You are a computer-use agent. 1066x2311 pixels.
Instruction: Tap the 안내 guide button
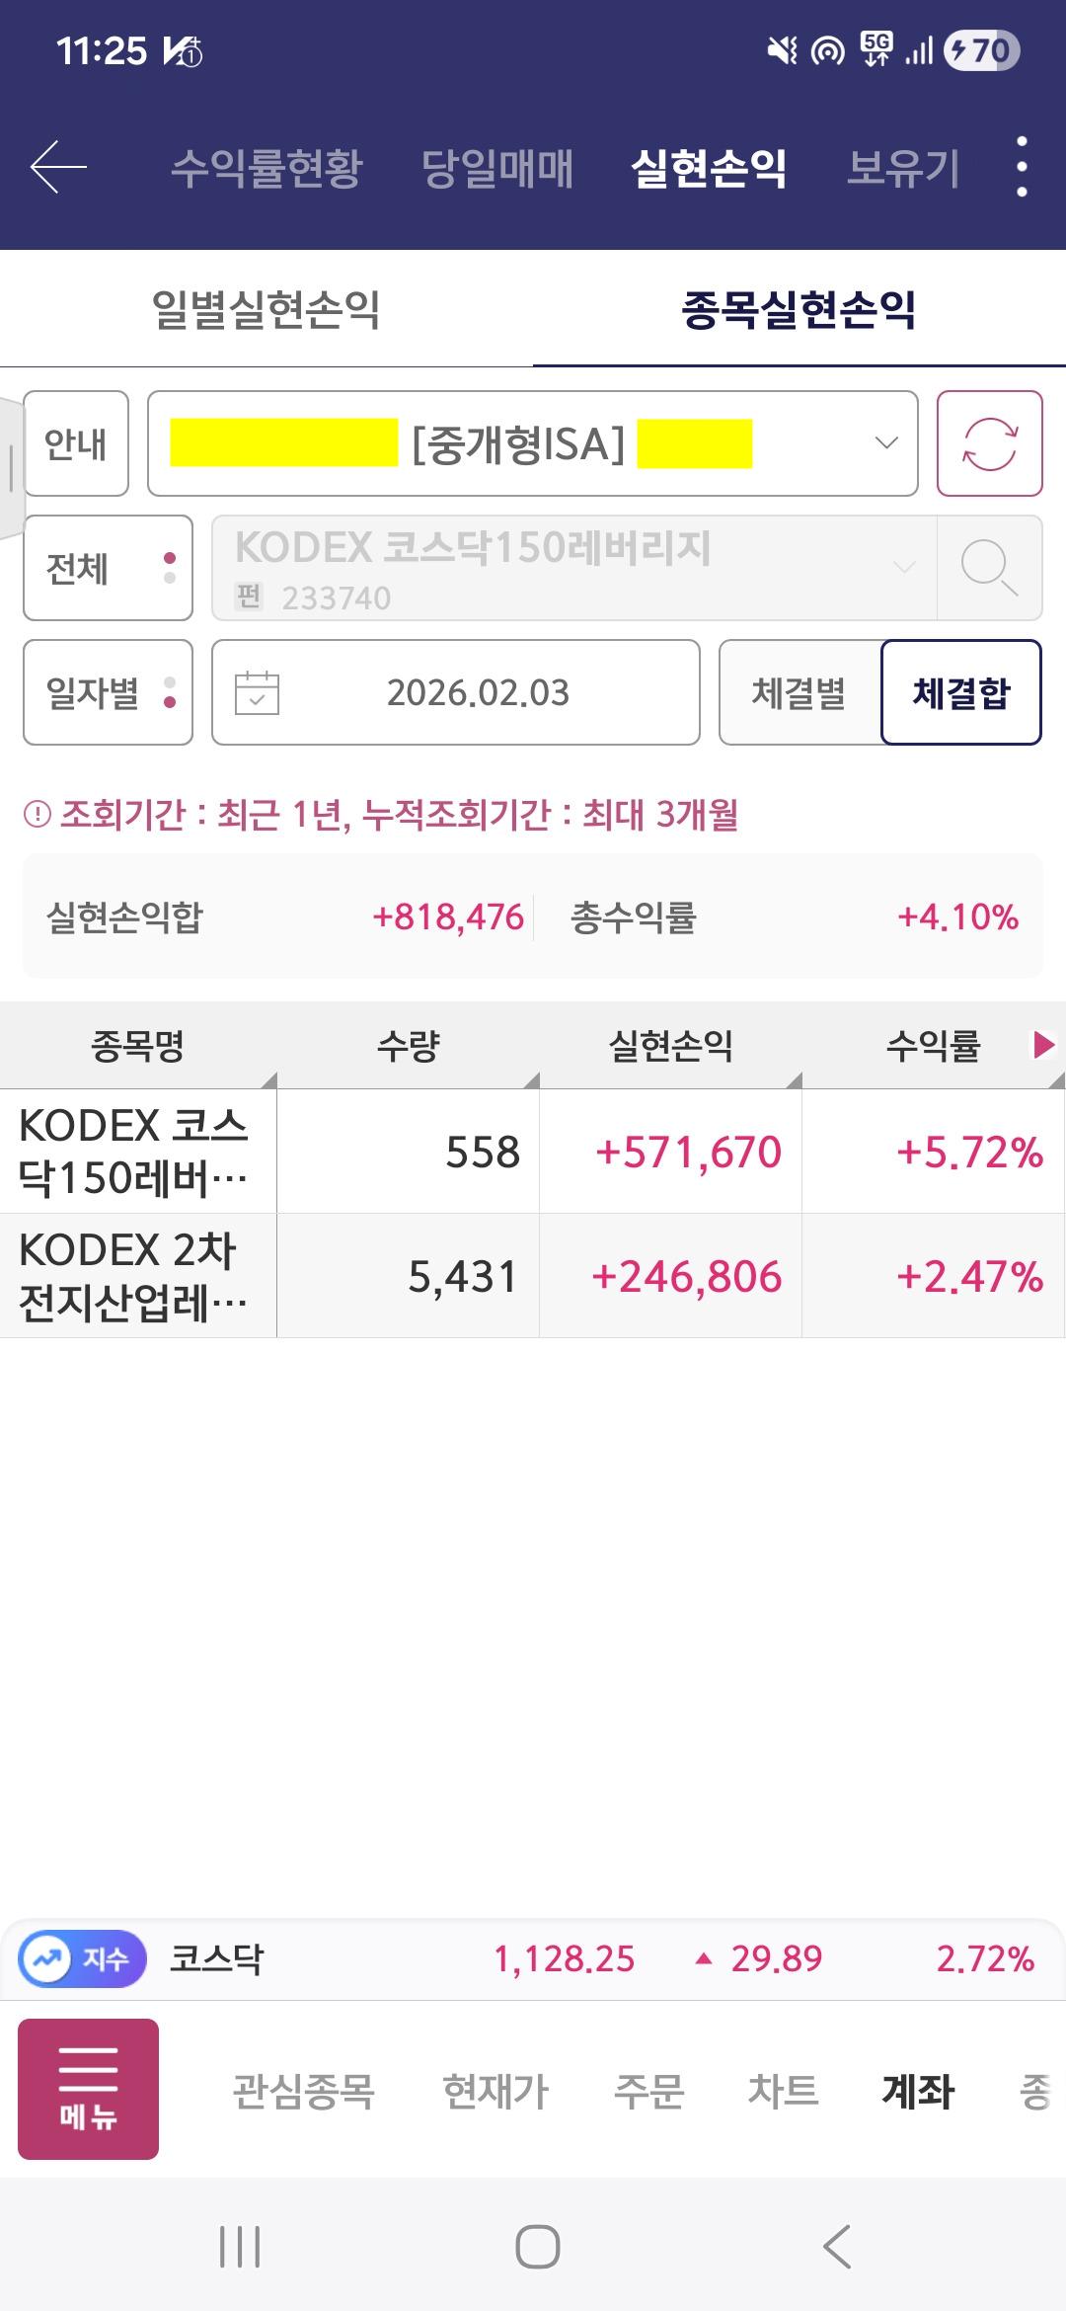[x=76, y=443]
